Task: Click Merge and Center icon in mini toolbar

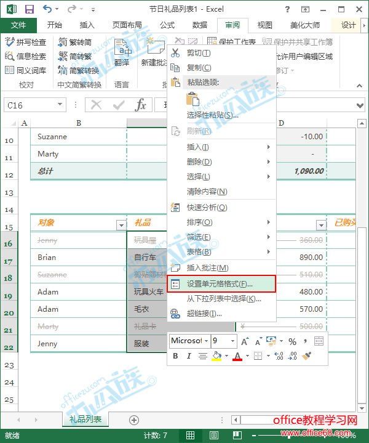Action: [319, 341]
